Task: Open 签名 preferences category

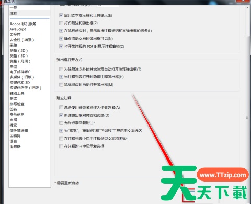Action: (14, 109)
